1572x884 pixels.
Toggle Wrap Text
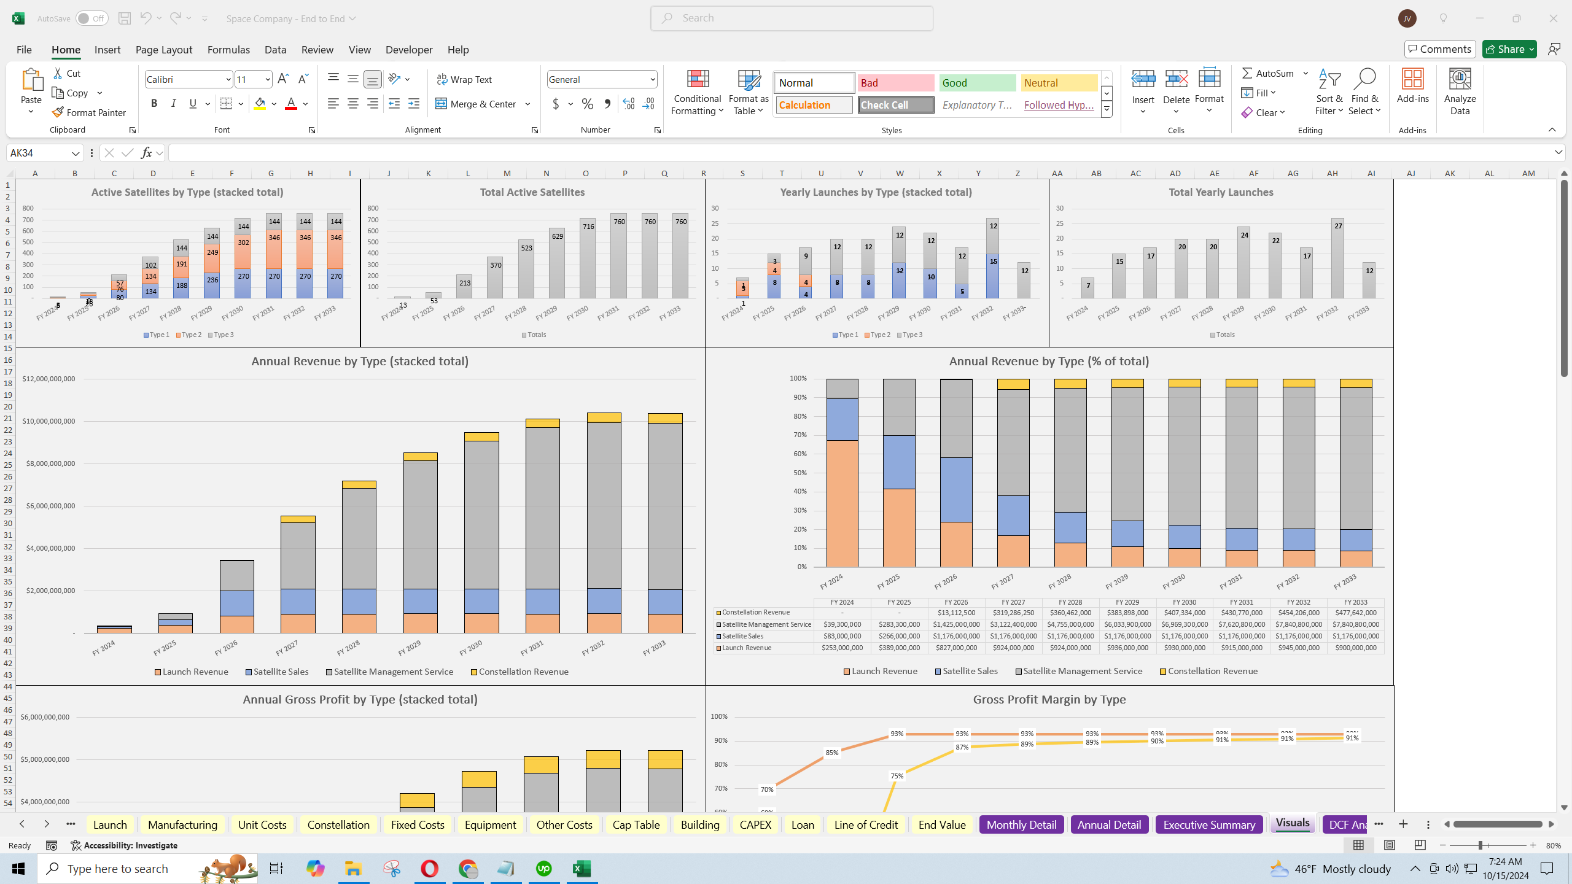pos(464,79)
